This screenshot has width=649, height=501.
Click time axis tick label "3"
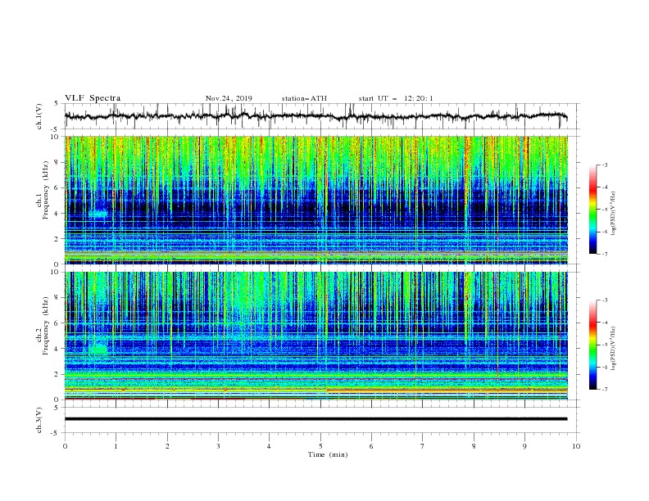pyautogui.click(x=218, y=446)
